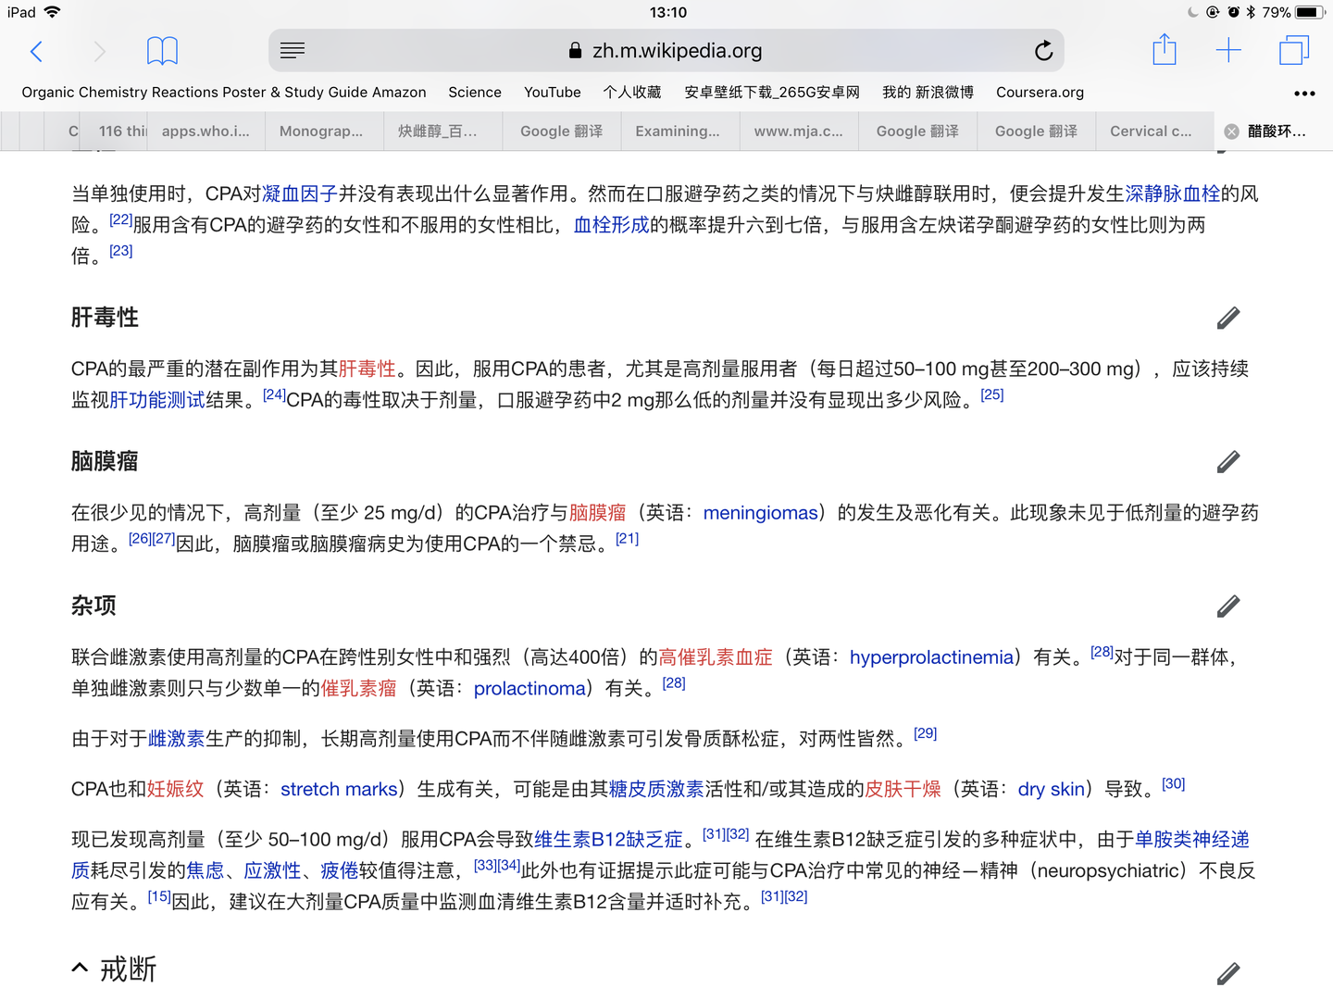Switch to the apps.who.i... tab

coord(206,131)
